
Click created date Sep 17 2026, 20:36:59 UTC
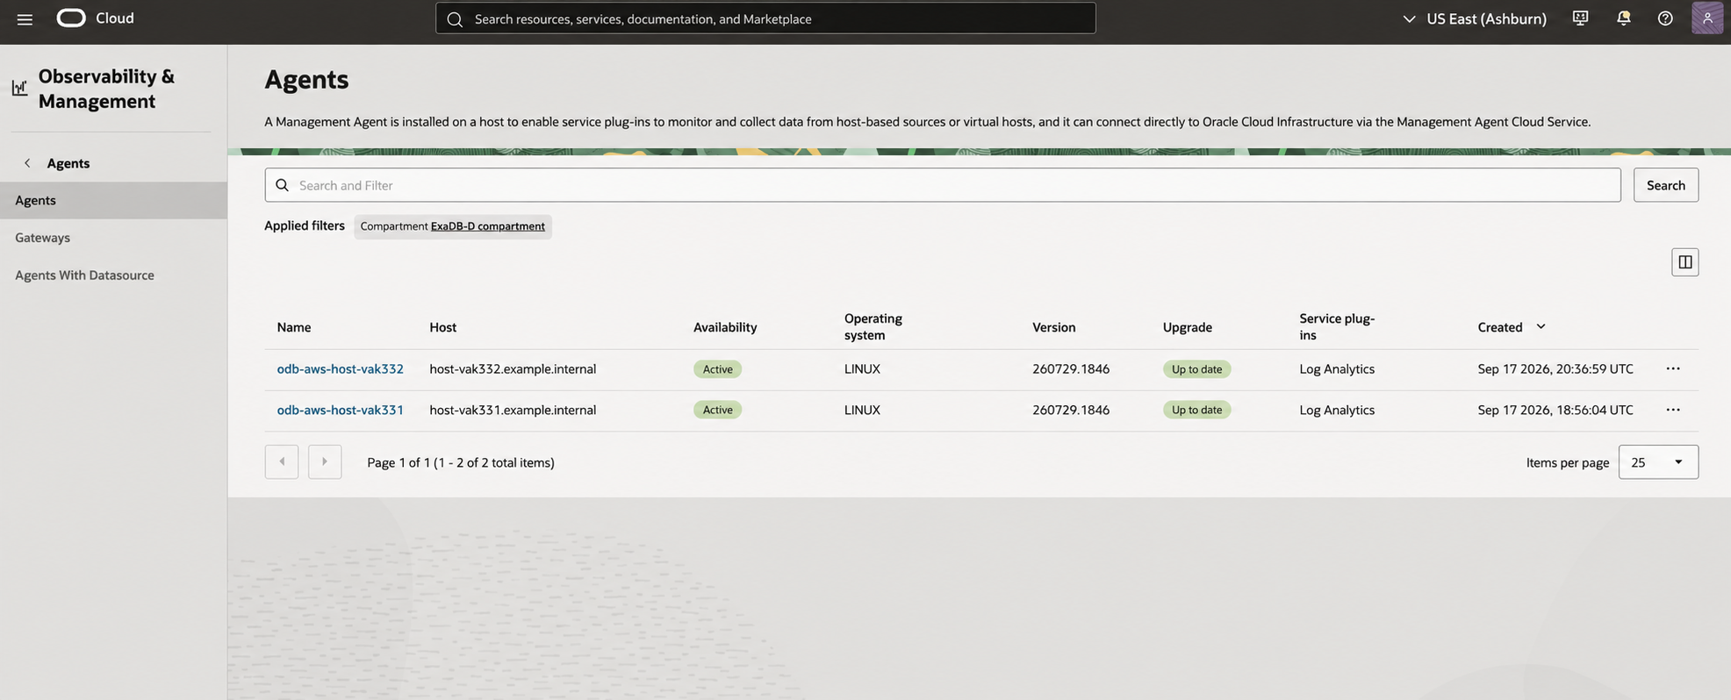[1555, 368]
